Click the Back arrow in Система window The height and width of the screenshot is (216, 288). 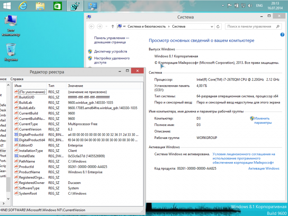pyautogui.click(x=91, y=26)
